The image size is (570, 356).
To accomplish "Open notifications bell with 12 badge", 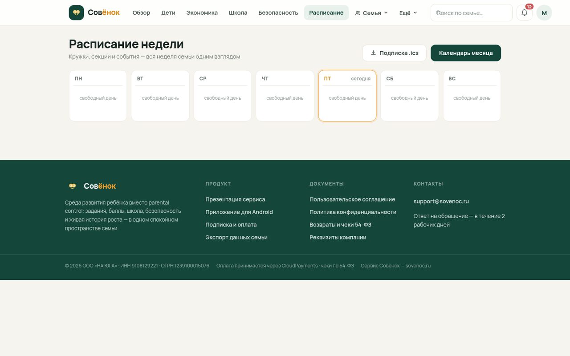I will coord(525,12).
